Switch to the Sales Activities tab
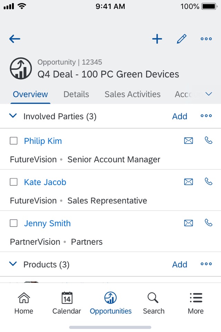 (x=133, y=94)
